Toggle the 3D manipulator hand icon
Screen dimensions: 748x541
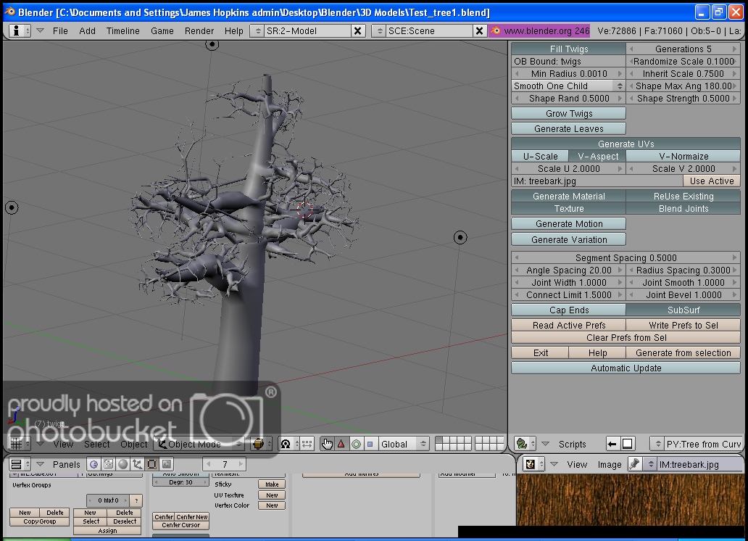pyautogui.click(x=327, y=444)
